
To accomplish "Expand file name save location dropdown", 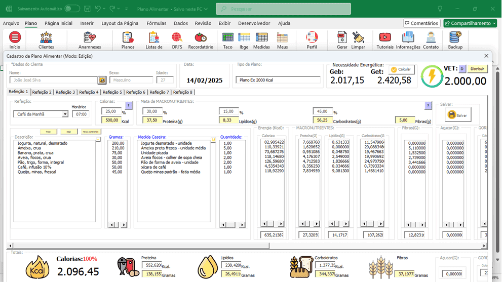I will 206,9.
